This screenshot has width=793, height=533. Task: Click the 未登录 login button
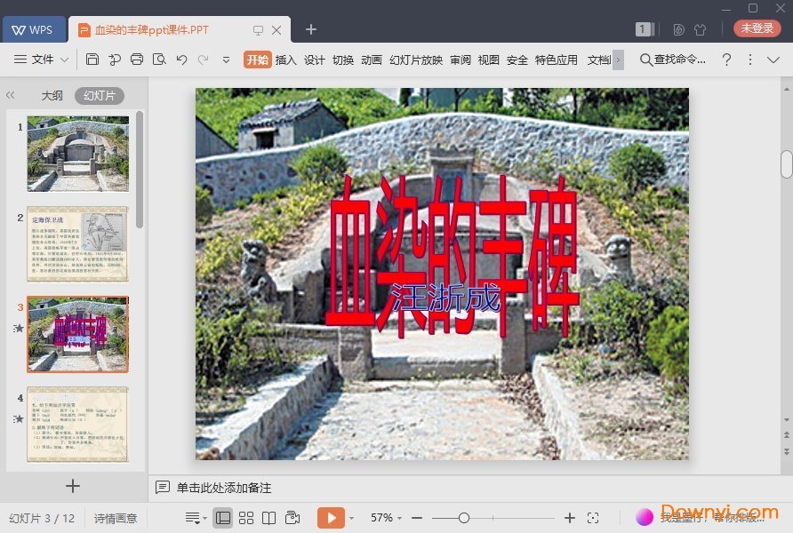click(757, 28)
